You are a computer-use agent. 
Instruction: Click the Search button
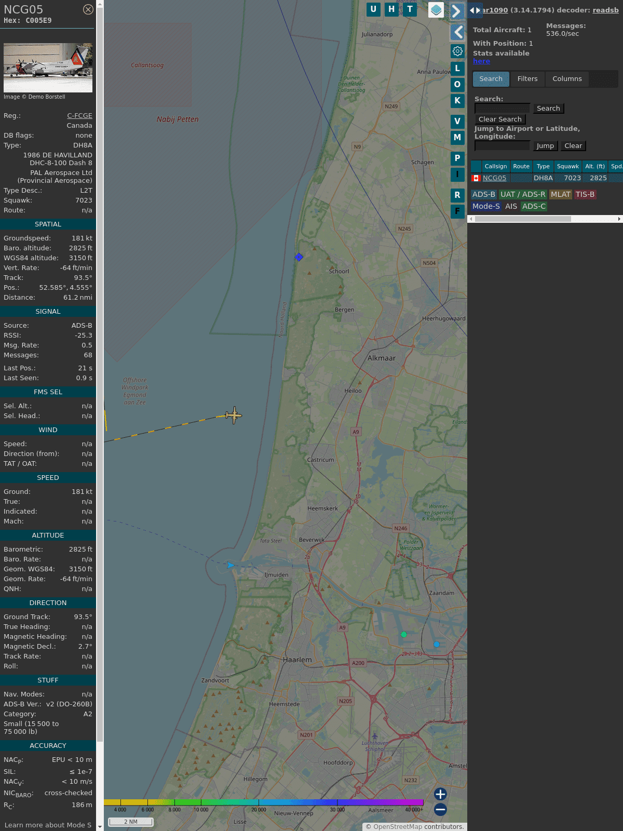pyautogui.click(x=548, y=109)
